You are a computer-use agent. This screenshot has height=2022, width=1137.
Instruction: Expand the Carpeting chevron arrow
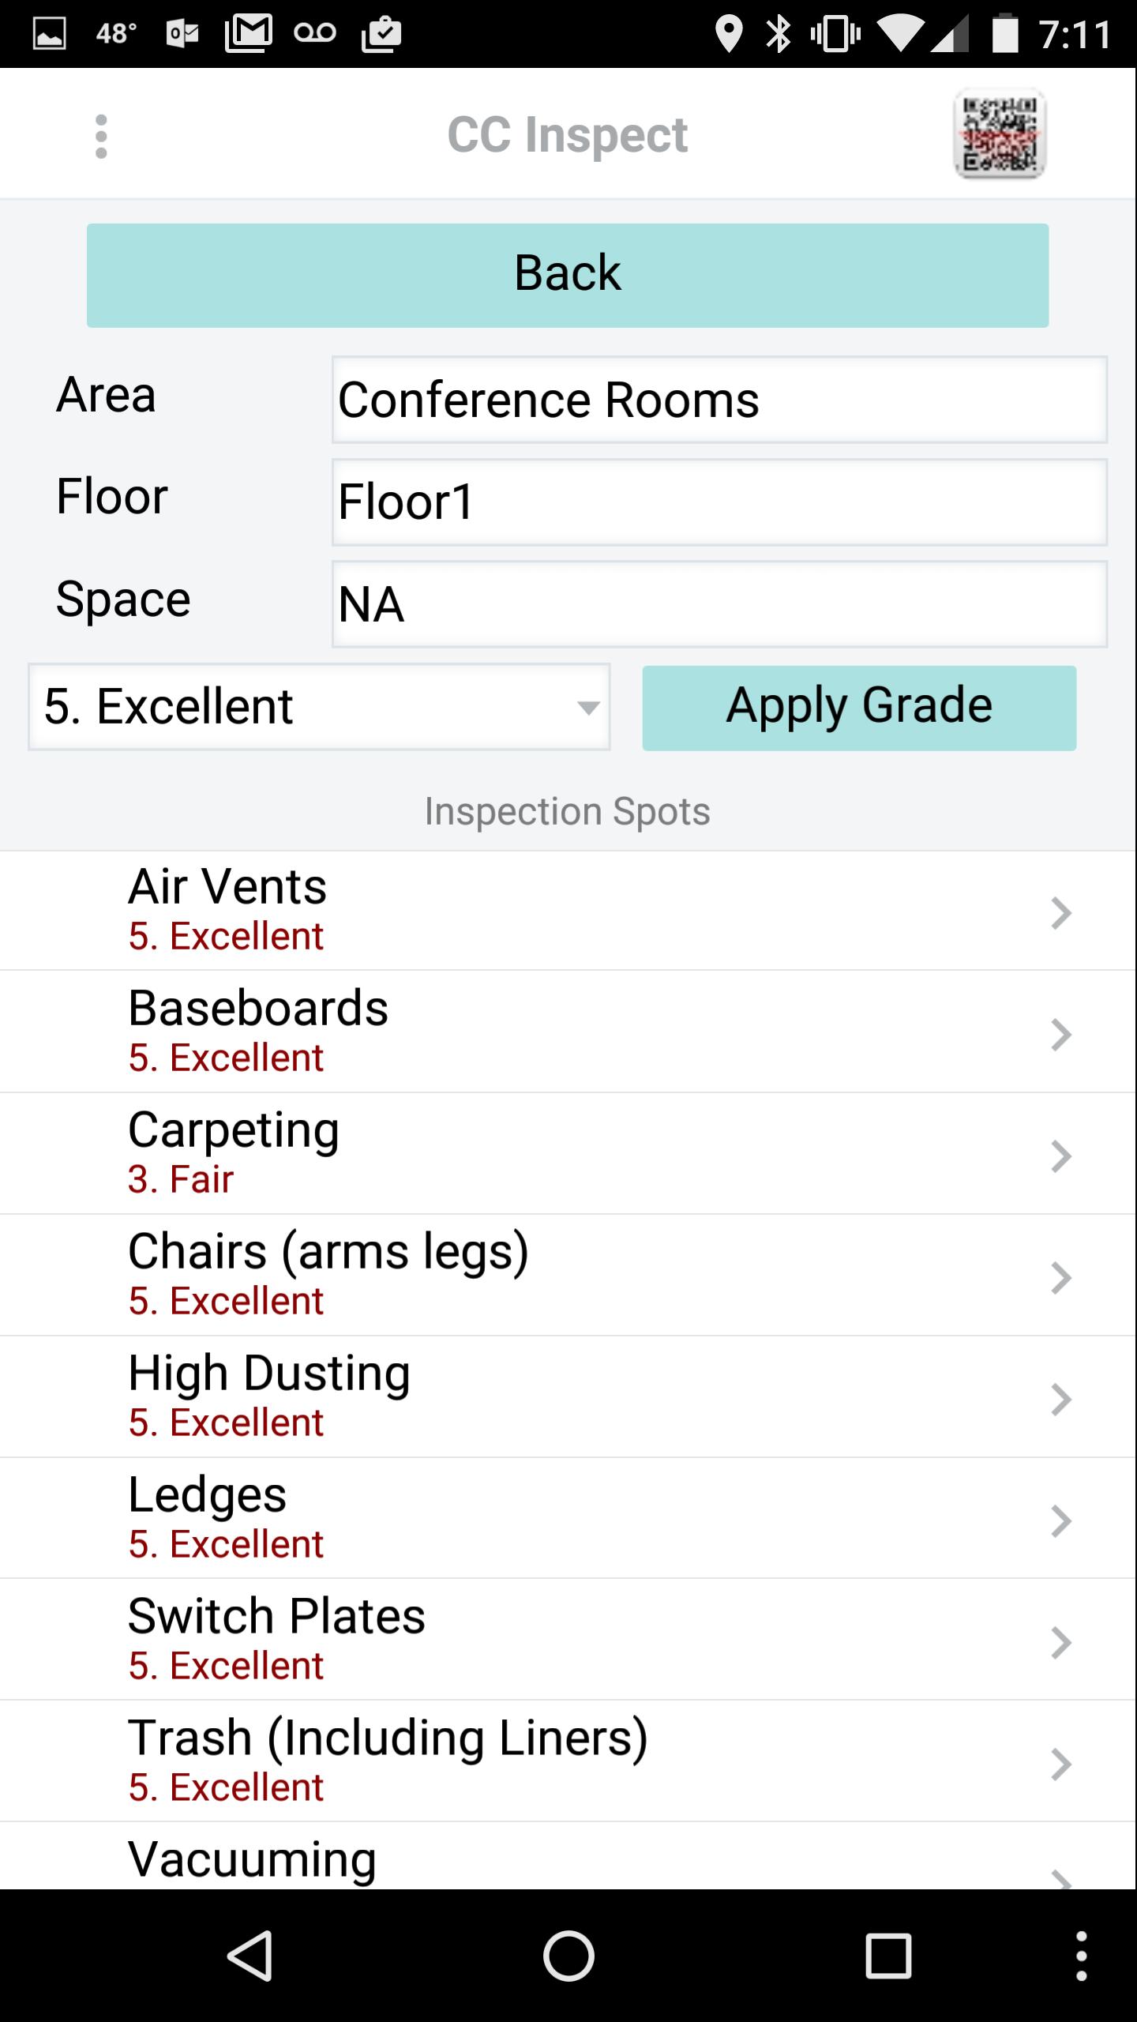point(1061,1156)
